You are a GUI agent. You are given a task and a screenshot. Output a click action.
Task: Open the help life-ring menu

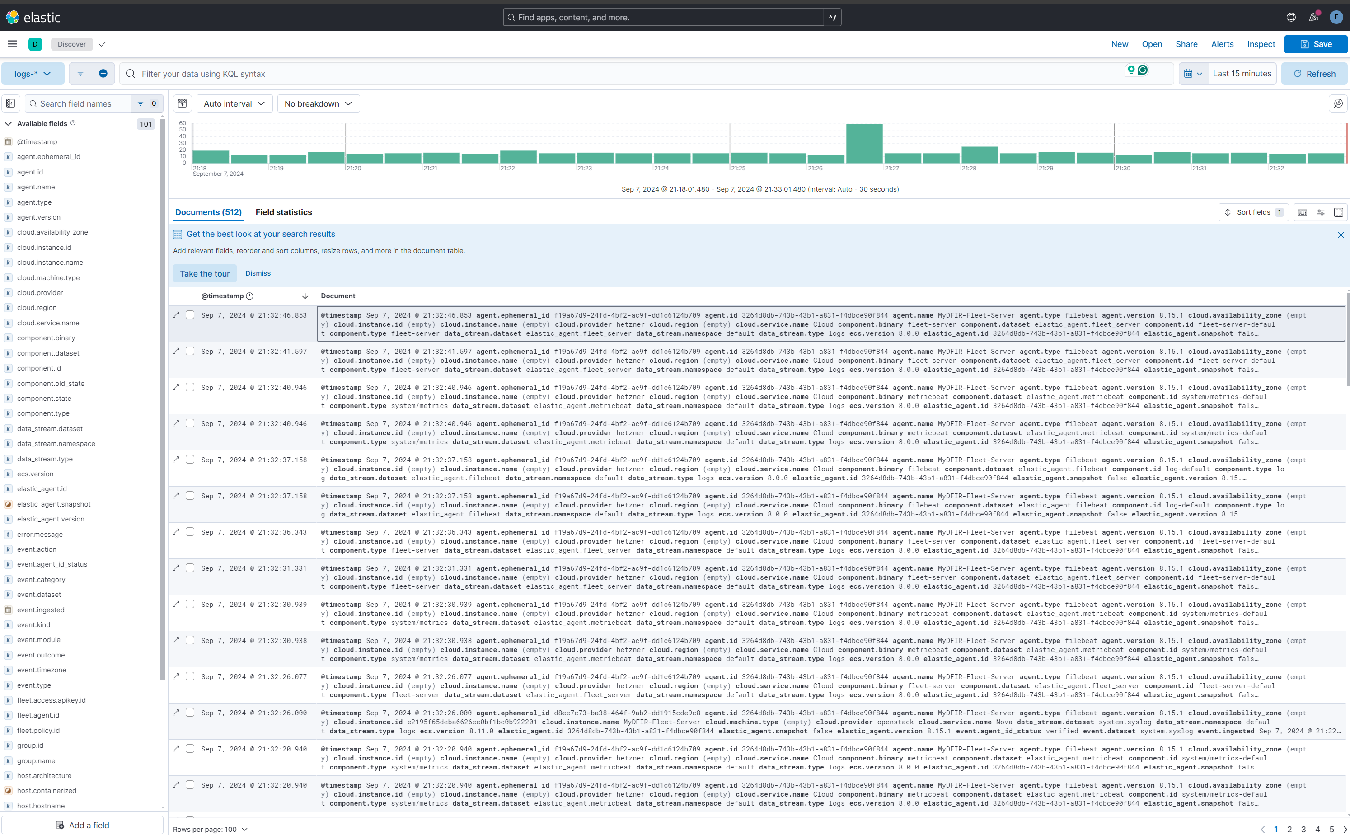(1291, 17)
